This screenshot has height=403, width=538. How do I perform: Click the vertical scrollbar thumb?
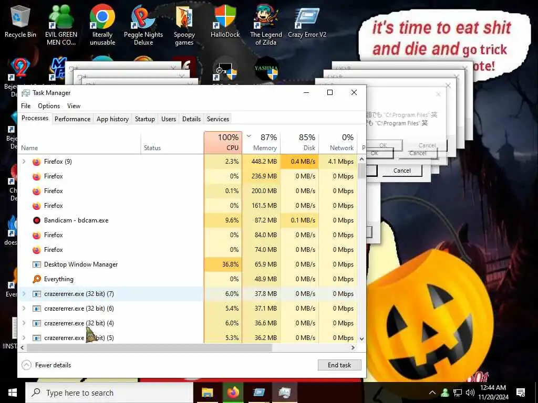coord(361,171)
